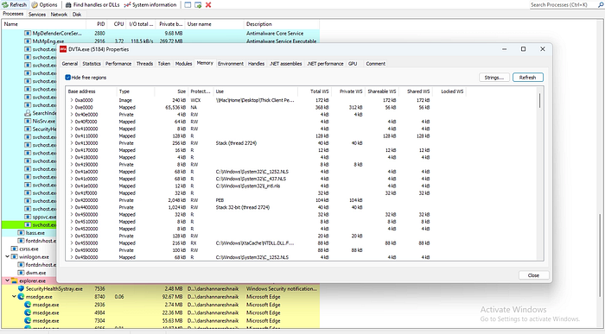Click the Close button in properties dialog
605x334 pixels.
coord(533,275)
